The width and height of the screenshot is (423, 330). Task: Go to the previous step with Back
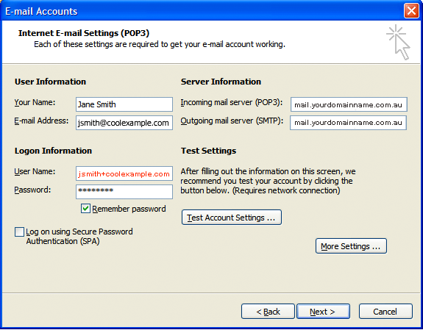[x=268, y=312]
